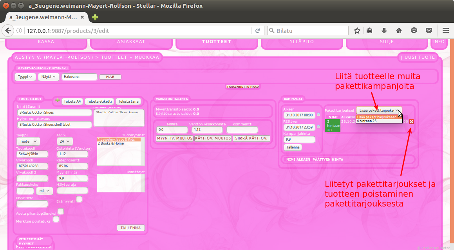Enable the Erämyynti checkbox
The image size is (454, 250).
coord(79,199)
